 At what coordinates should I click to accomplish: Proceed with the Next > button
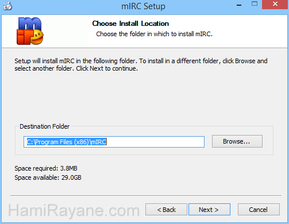(x=209, y=210)
